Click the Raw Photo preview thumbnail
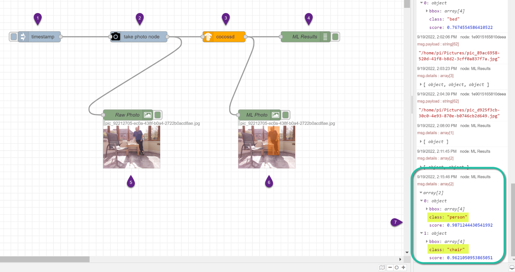The image size is (515, 272). pyautogui.click(x=131, y=147)
